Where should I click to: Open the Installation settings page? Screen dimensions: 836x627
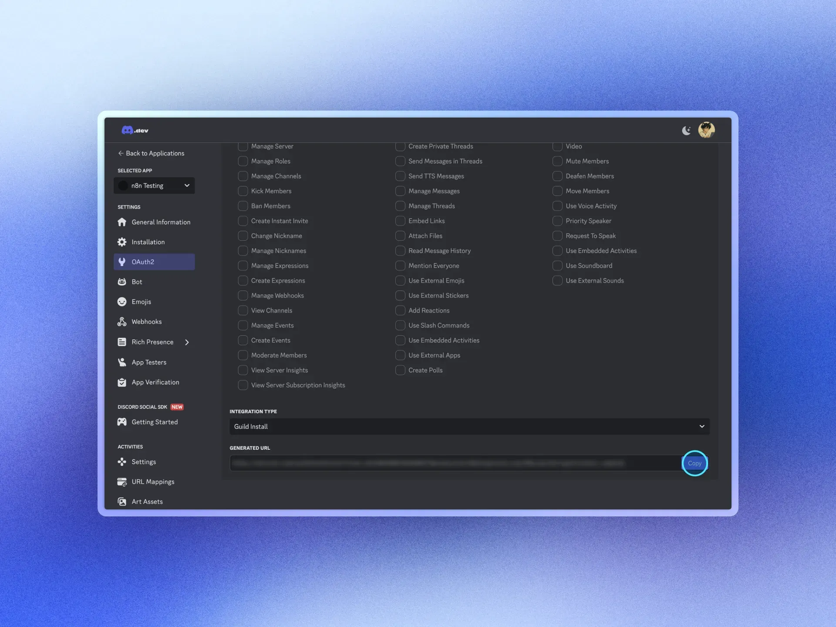click(x=154, y=242)
